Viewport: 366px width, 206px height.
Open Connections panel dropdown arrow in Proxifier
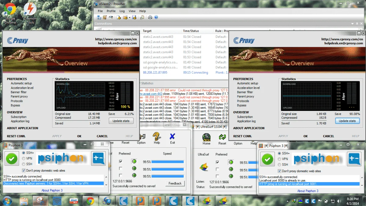(352, 24)
